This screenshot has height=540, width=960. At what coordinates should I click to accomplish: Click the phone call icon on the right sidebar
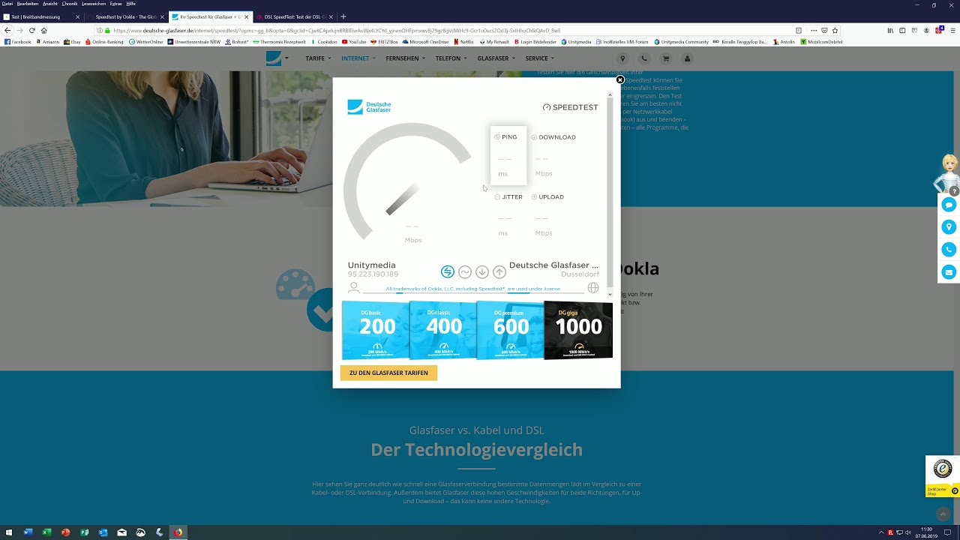[949, 250]
